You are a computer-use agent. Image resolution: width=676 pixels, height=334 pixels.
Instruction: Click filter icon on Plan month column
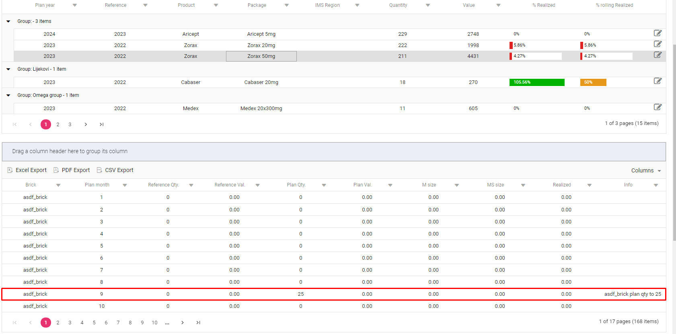(x=125, y=185)
